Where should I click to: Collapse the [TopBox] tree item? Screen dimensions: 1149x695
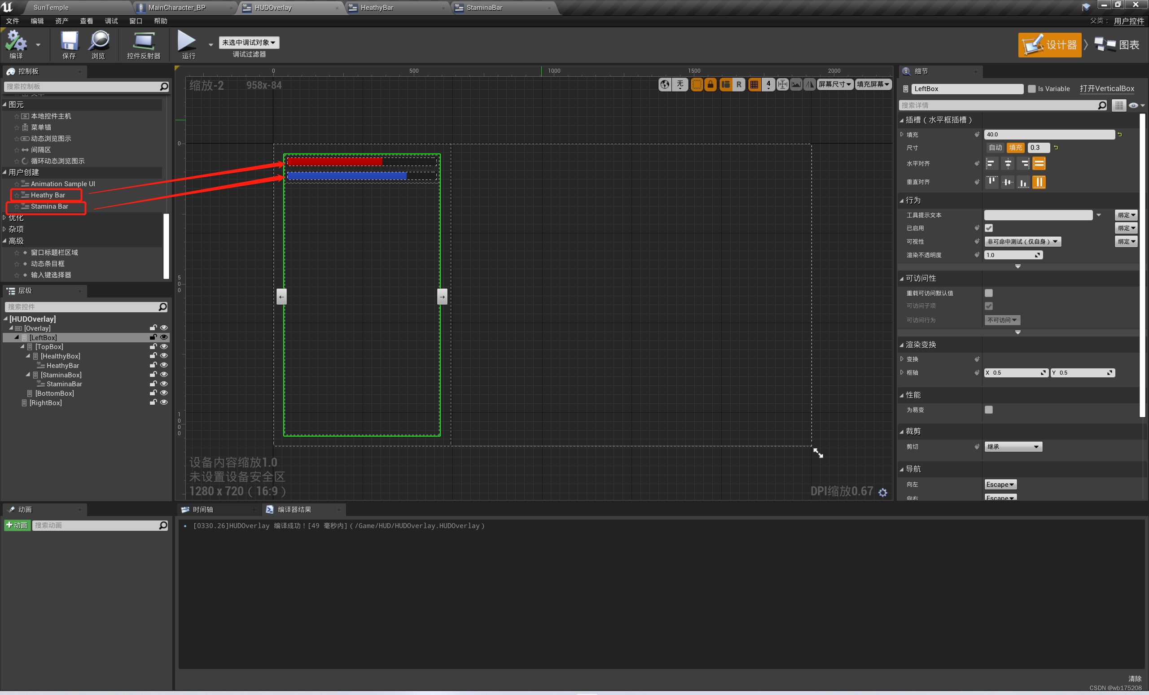[22, 346]
